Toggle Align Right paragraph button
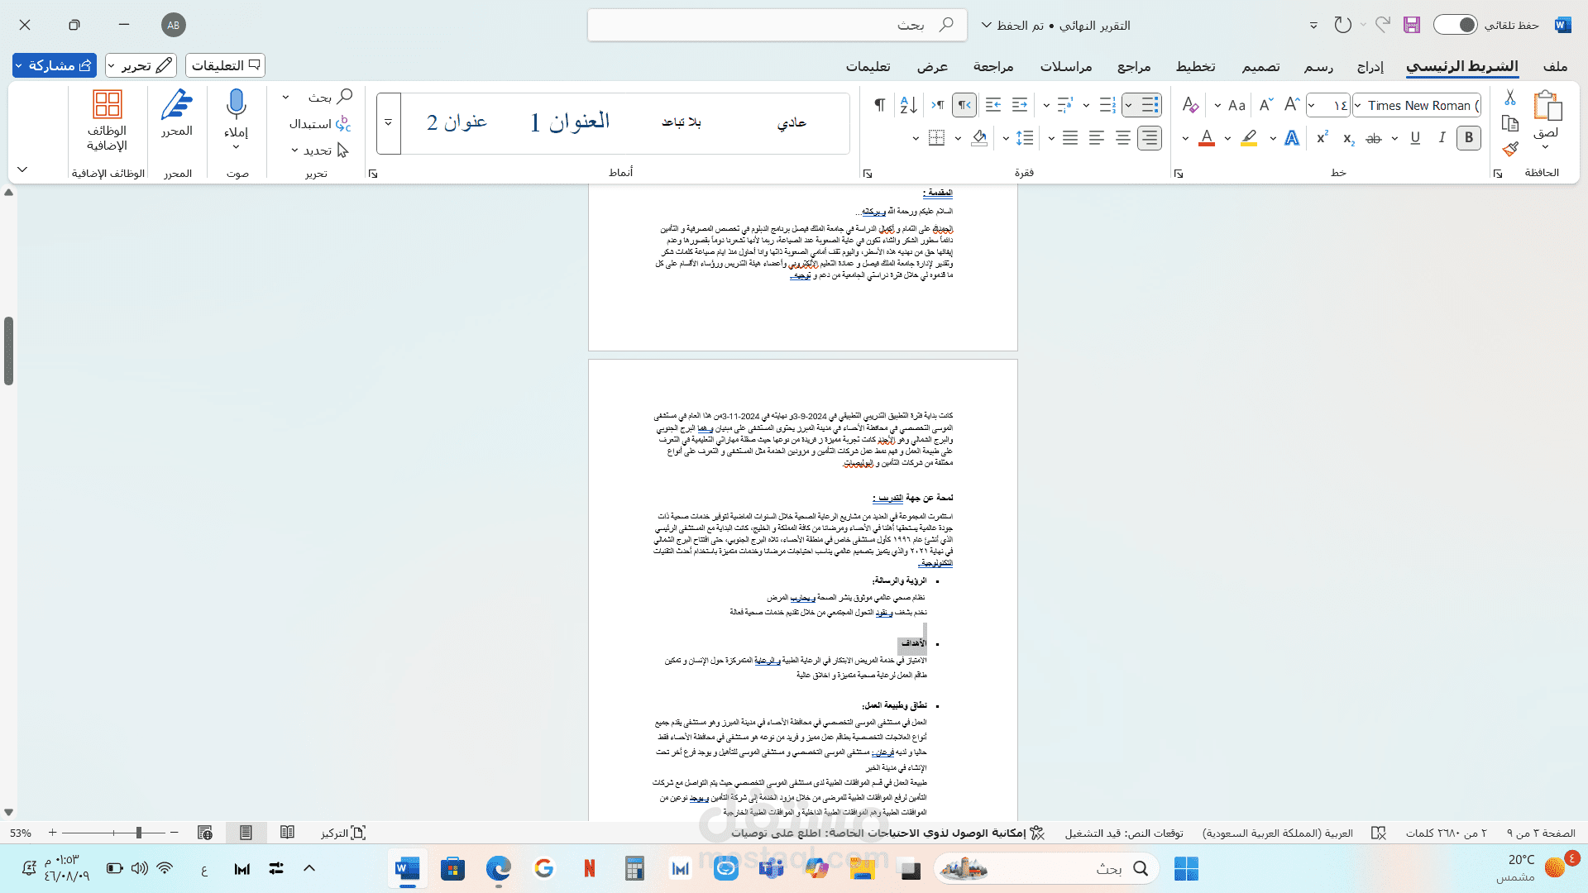Screen dimensions: 1588x893 [1150, 138]
